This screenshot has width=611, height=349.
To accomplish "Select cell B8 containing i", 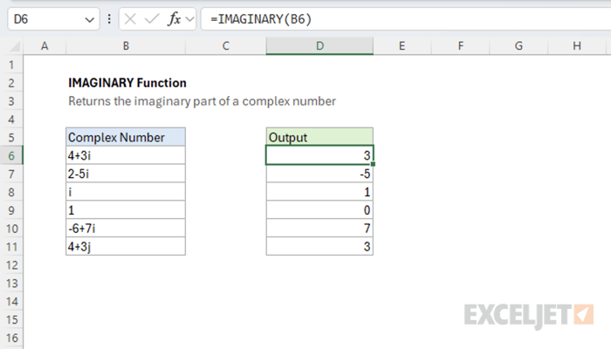I will pos(126,192).
